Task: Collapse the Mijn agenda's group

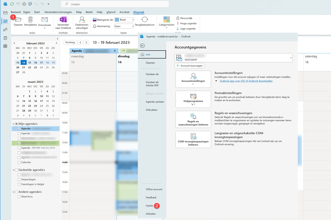Action: pos(14,124)
